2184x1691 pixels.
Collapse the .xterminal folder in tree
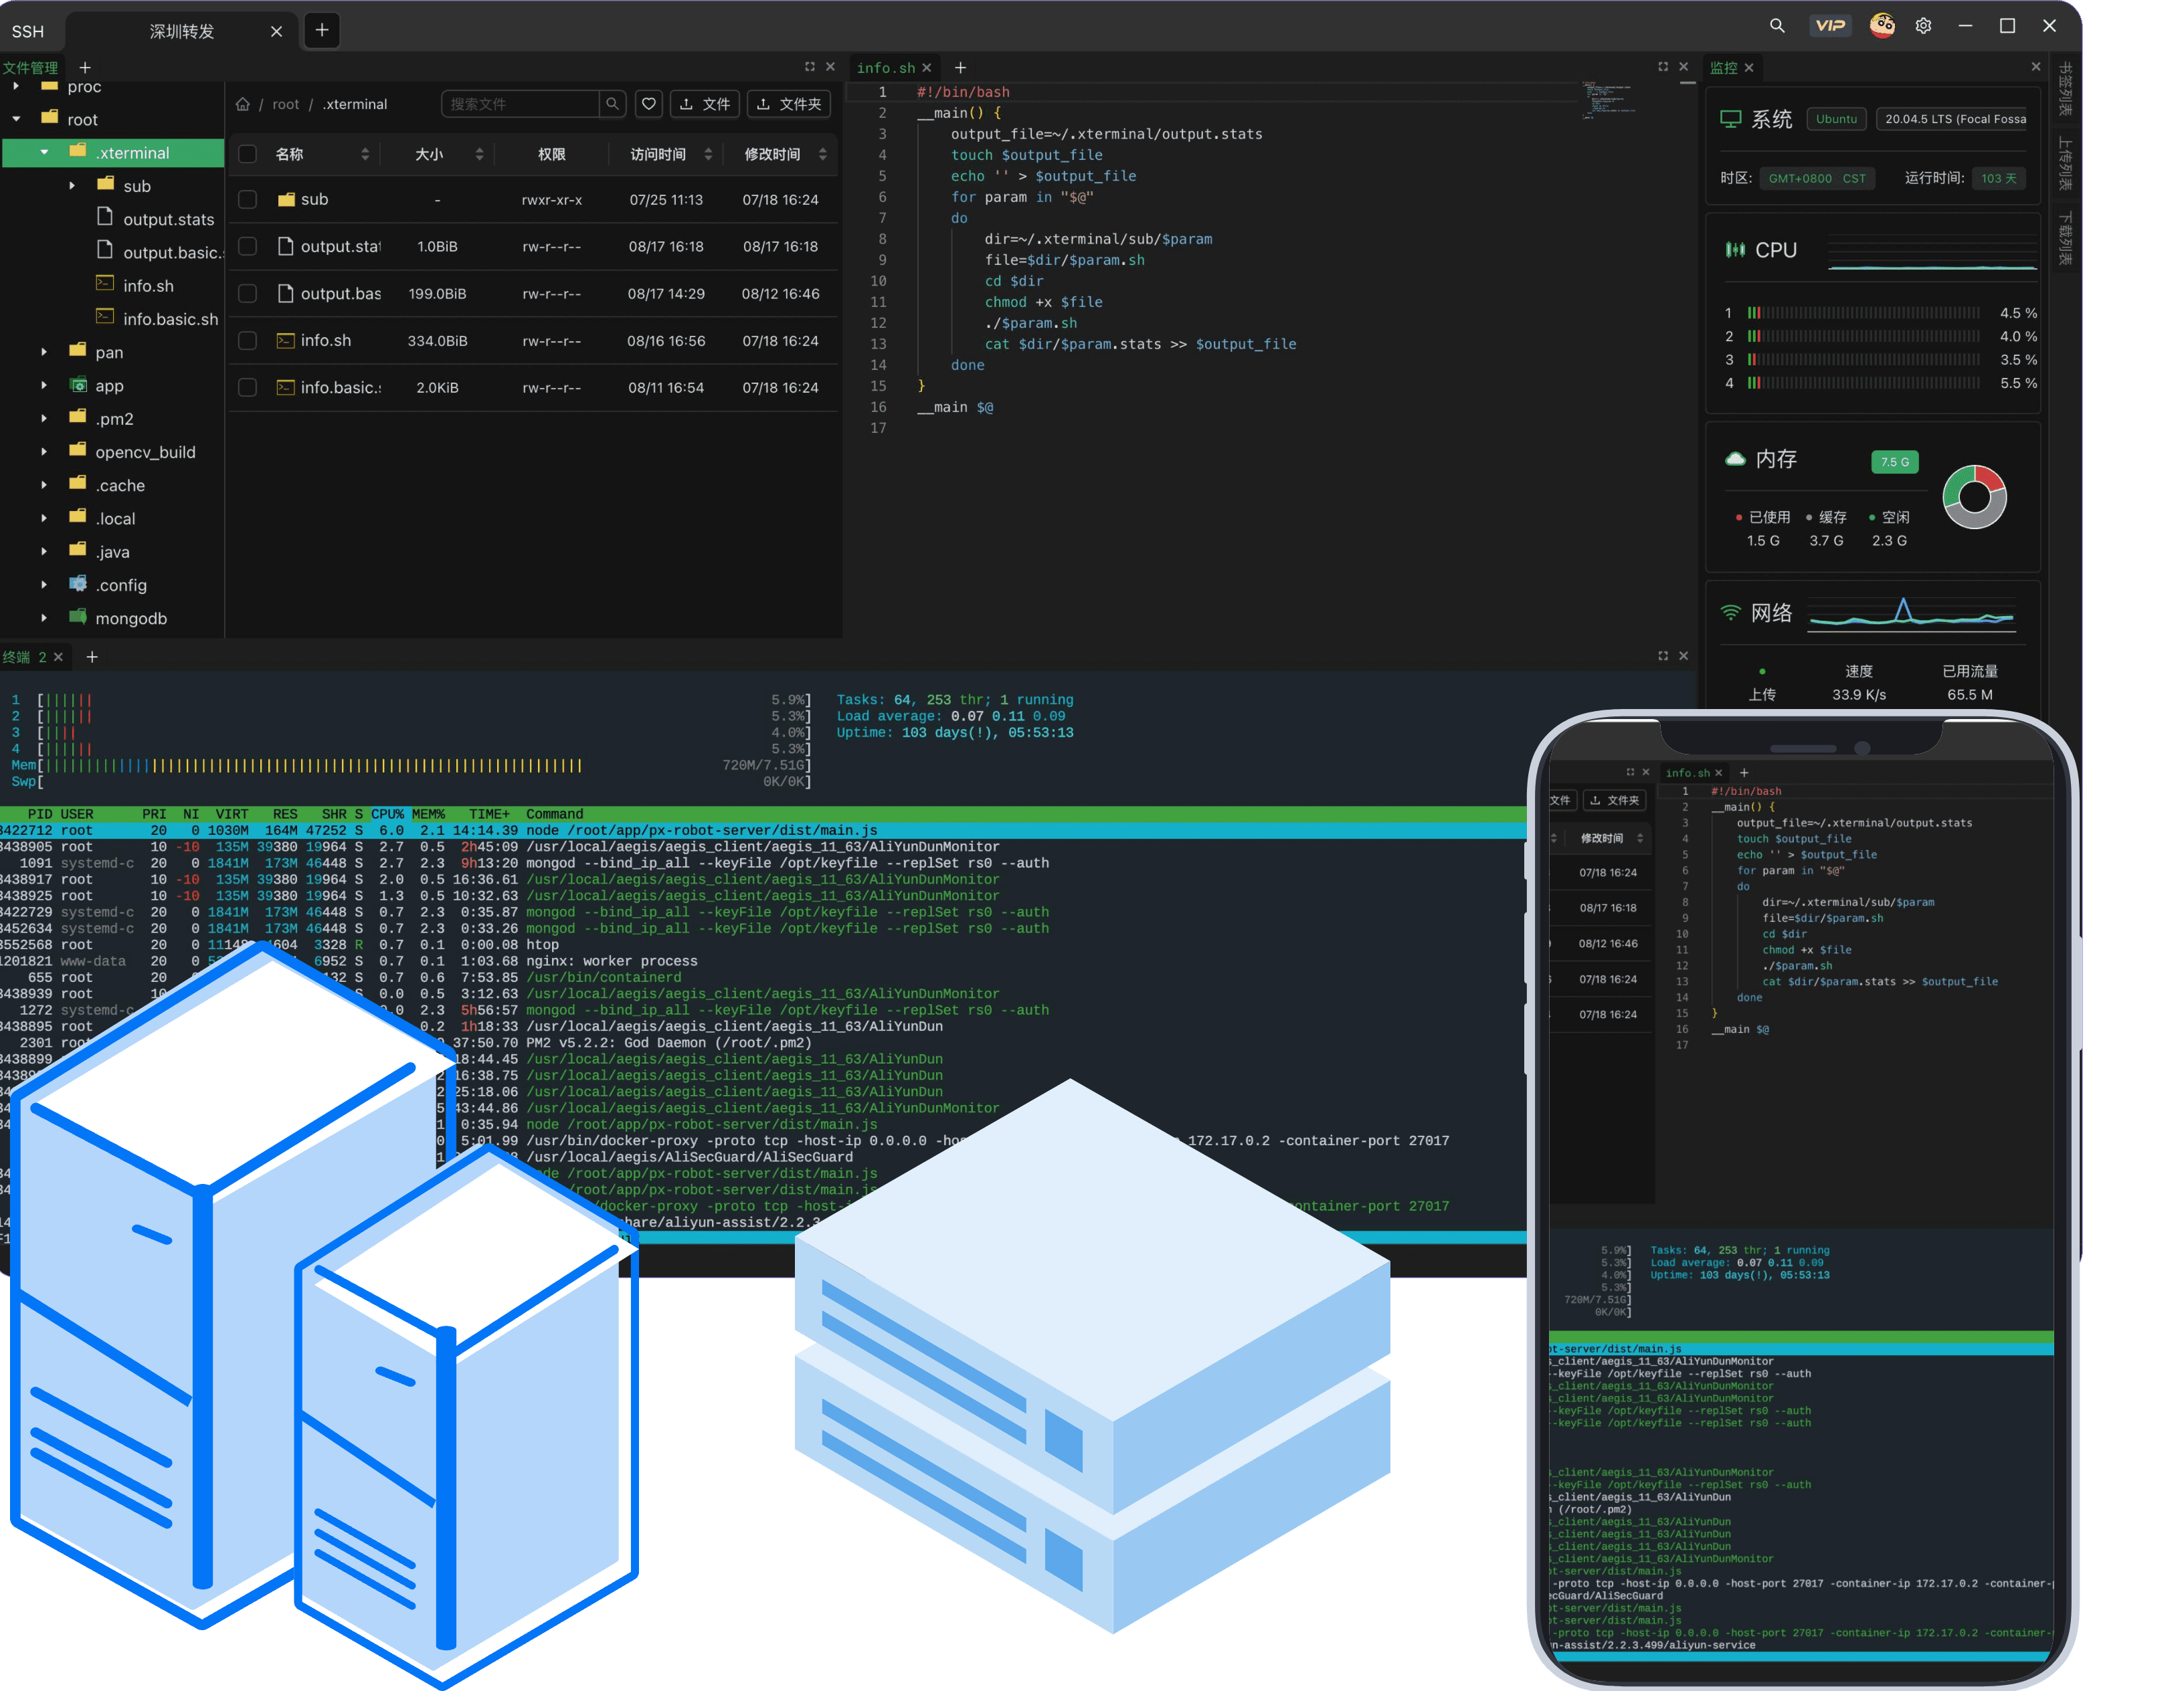pos(44,153)
